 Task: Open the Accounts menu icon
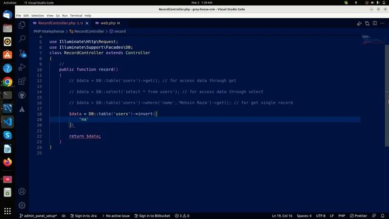22,192
